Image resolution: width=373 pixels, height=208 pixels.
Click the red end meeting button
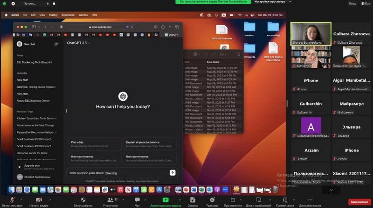[359, 202]
